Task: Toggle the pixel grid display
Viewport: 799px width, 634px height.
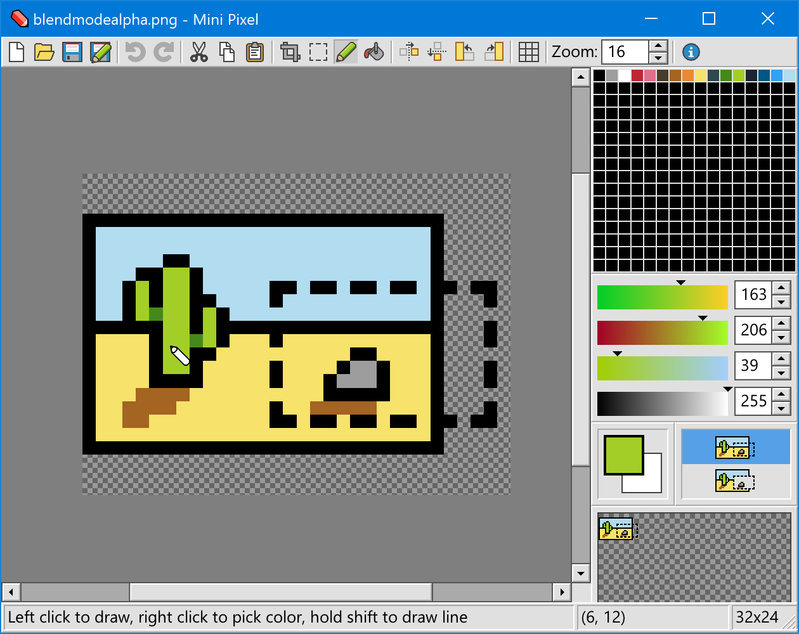Action: pos(528,52)
